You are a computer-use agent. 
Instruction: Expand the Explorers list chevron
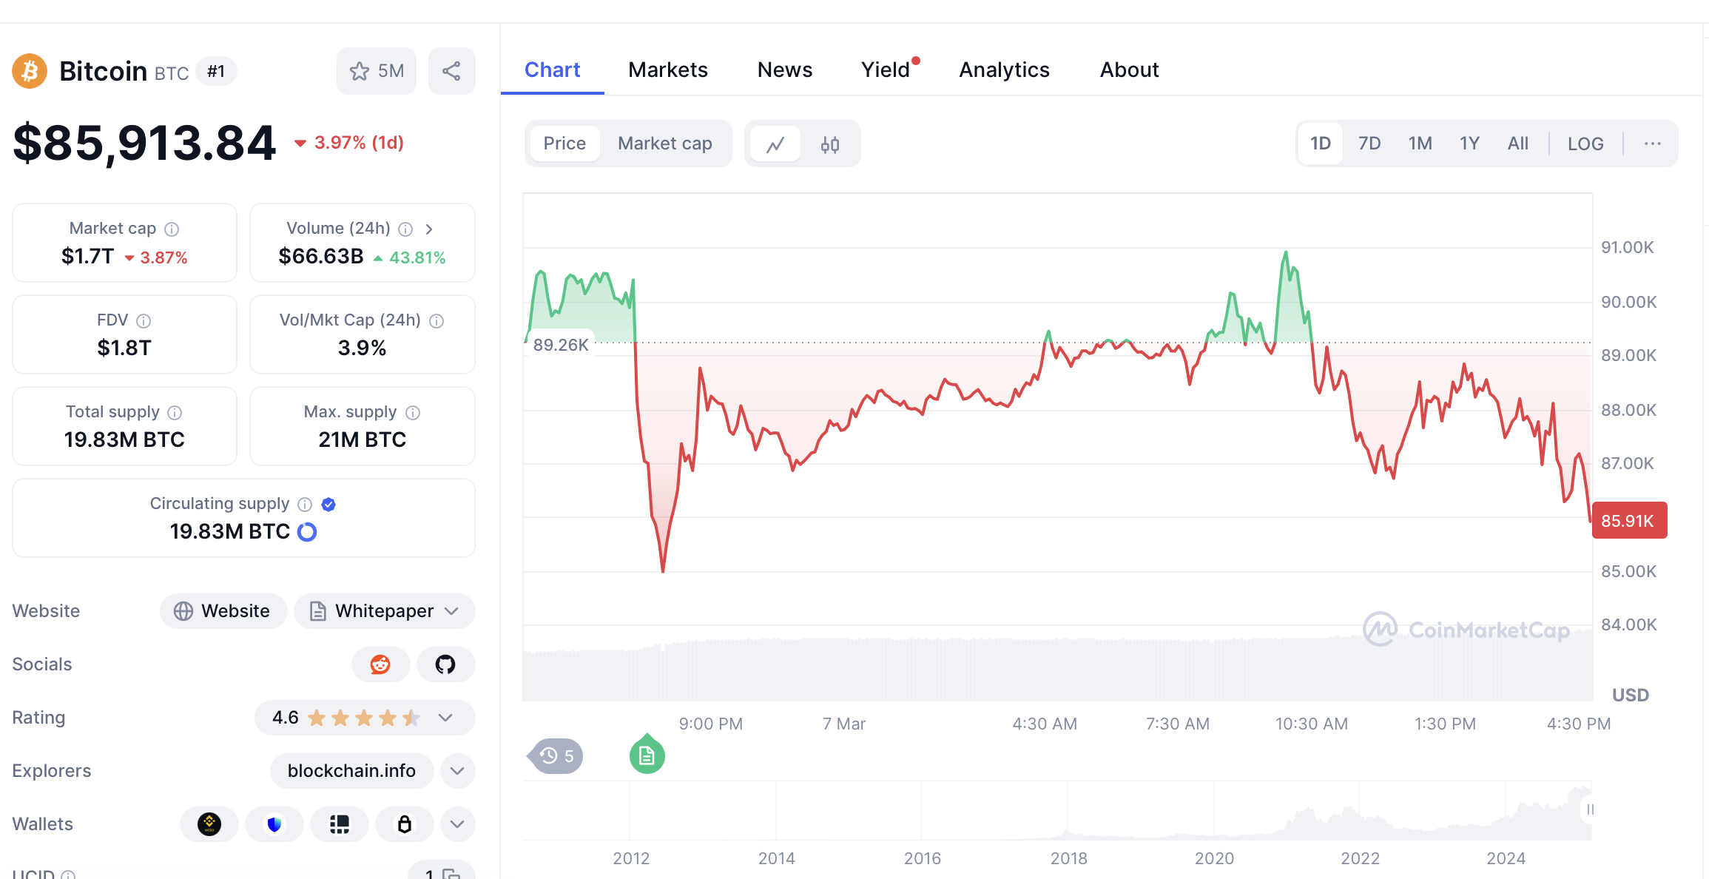point(457,771)
